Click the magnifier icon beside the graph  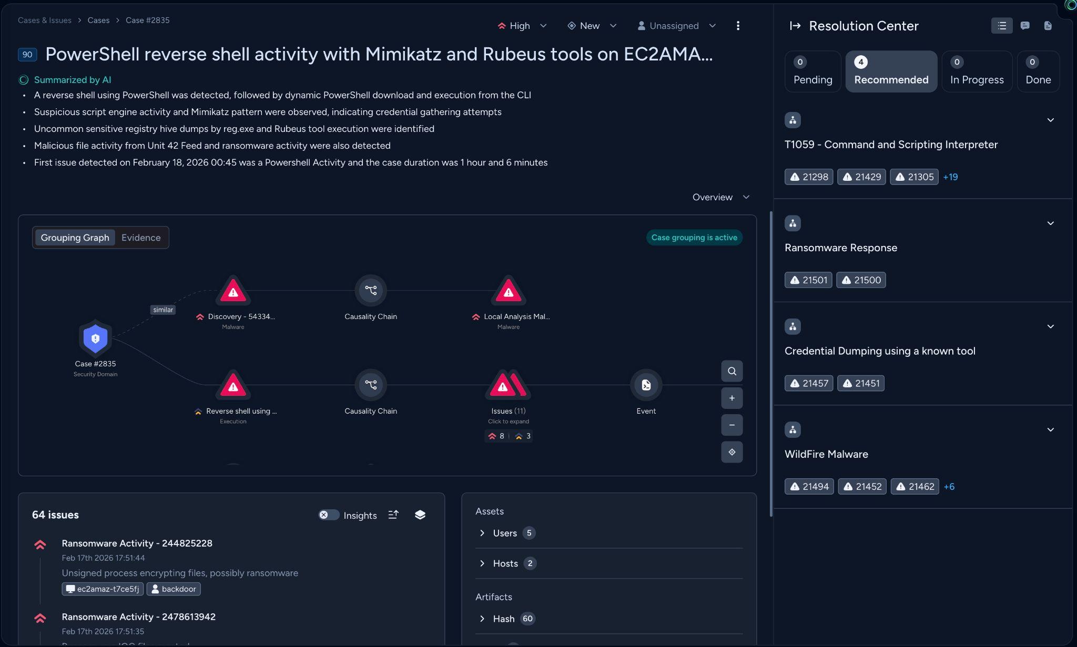(731, 371)
